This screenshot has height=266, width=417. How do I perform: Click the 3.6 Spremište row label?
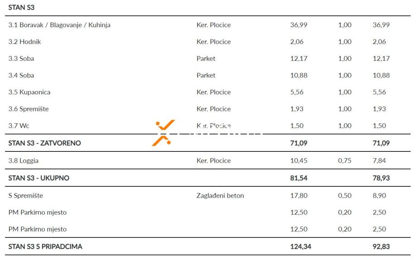[x=28, y=109]
